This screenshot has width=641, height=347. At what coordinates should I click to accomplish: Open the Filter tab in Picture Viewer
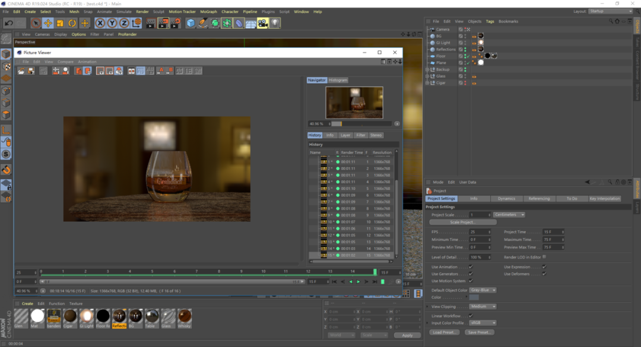361,135
